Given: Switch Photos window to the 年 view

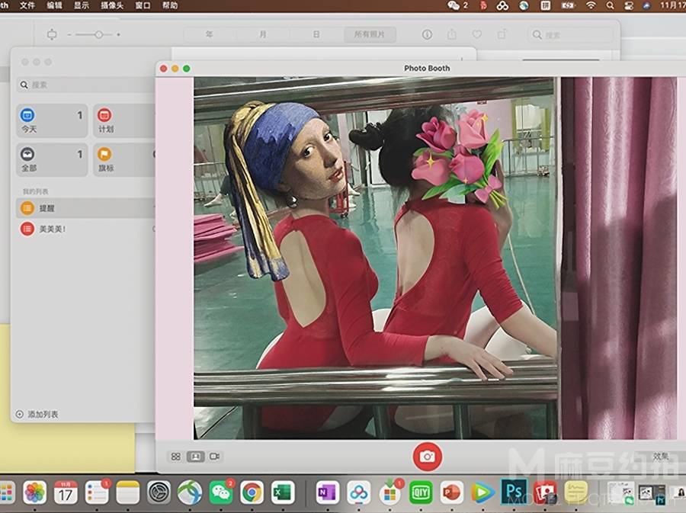Looking at the screenshot, I should tap(210, 34).
